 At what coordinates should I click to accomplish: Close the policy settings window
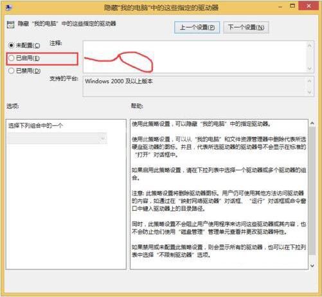309,6
